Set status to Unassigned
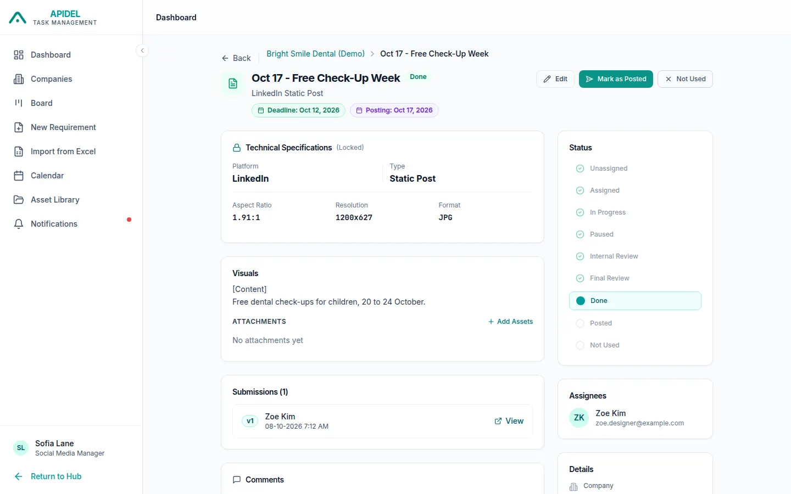 tap(635, 169)
